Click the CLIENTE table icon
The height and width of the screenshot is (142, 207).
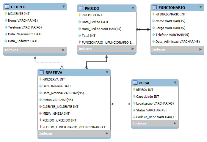(7, 7)
